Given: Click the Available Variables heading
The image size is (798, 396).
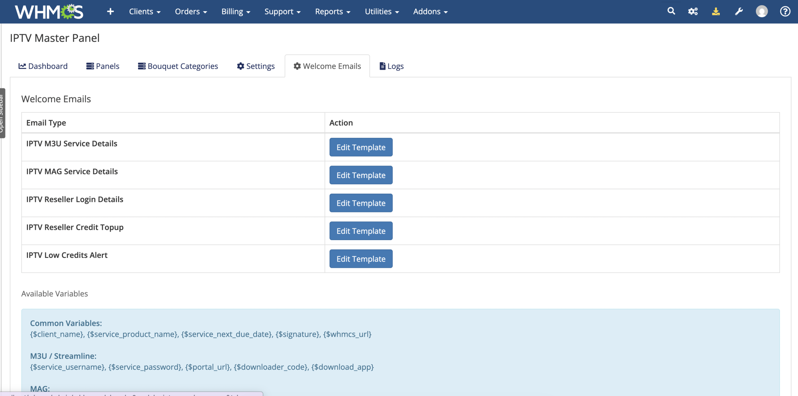Looking at the screenshot, I should pos(55,294).
